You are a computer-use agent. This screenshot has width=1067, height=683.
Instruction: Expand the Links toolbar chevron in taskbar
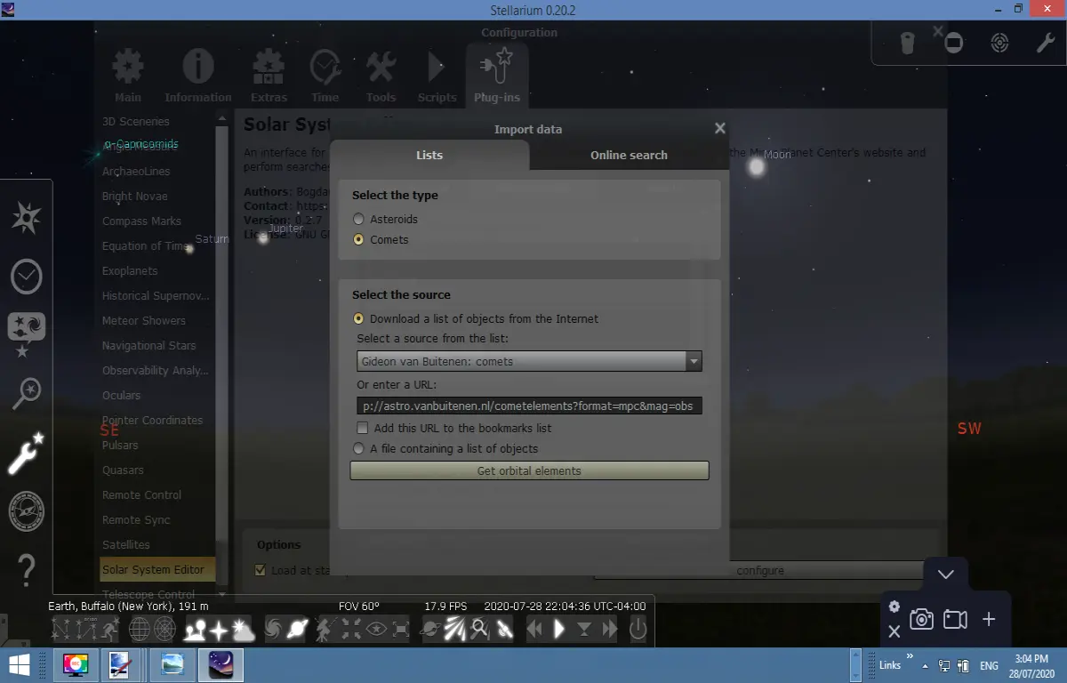910,657
